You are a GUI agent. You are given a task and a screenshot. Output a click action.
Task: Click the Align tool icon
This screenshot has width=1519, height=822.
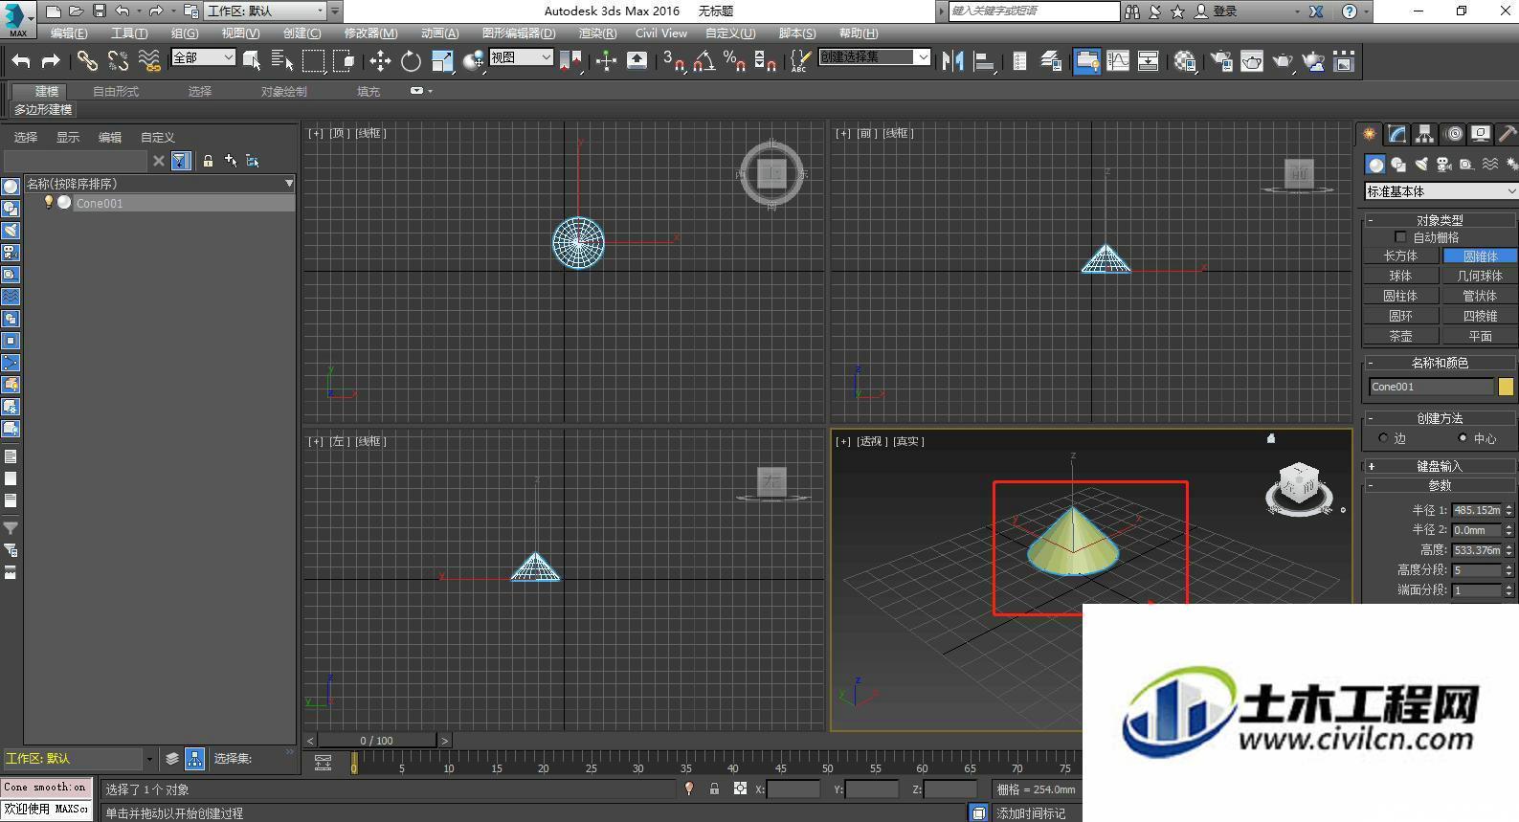tap(983, 61)
